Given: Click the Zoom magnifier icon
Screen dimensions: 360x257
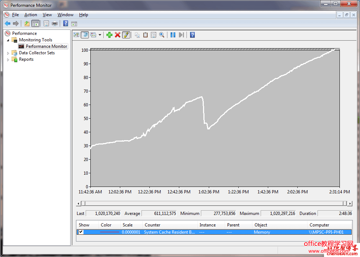Looking at the screenshot, I should pyautogui.click(x=162, y=35).
